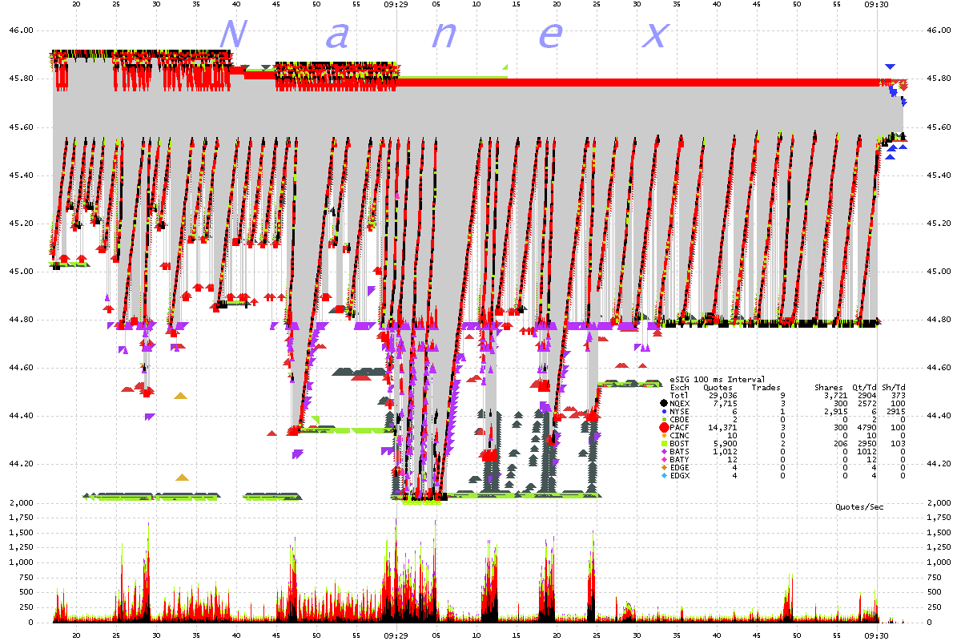This screenshot has height=641, width=961.
Task: Click the large red PACF legend circle
Action: pyautogui.click(x=663, y=427)
